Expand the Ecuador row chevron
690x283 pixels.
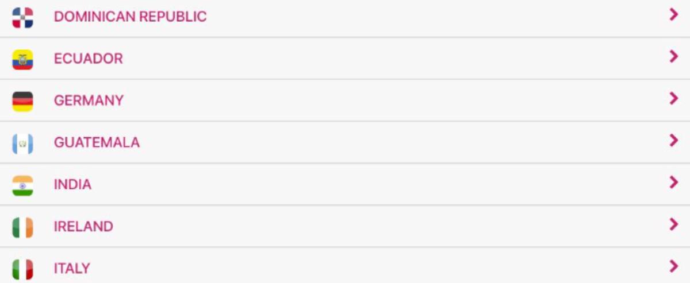click(x=674, y=56)
